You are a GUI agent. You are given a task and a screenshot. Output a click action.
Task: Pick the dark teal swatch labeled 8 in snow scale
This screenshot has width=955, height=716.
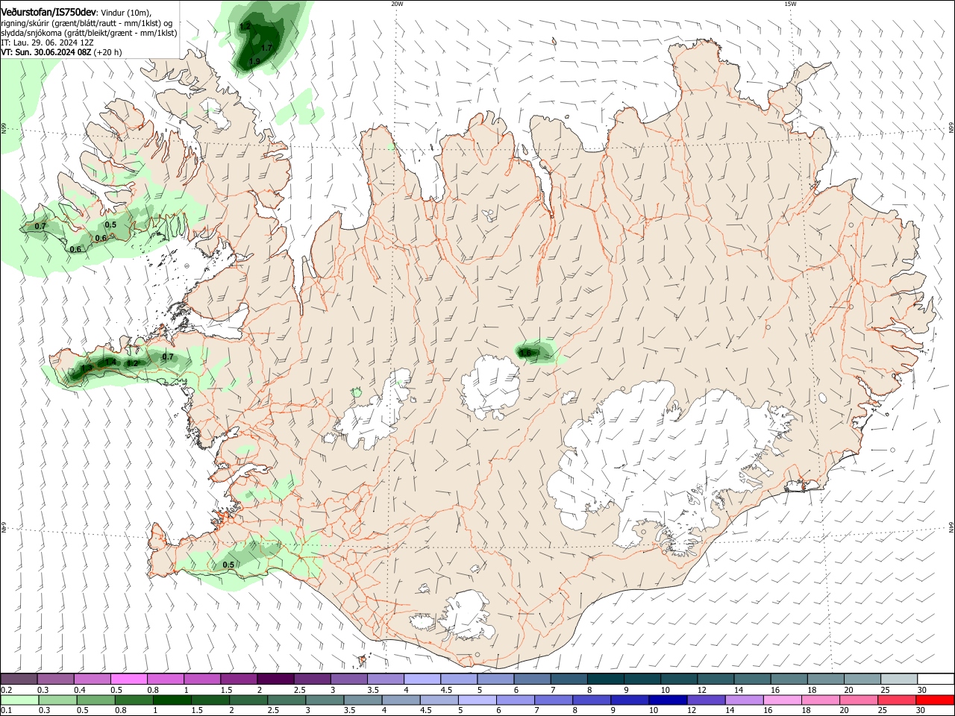[x=605, y=679]
